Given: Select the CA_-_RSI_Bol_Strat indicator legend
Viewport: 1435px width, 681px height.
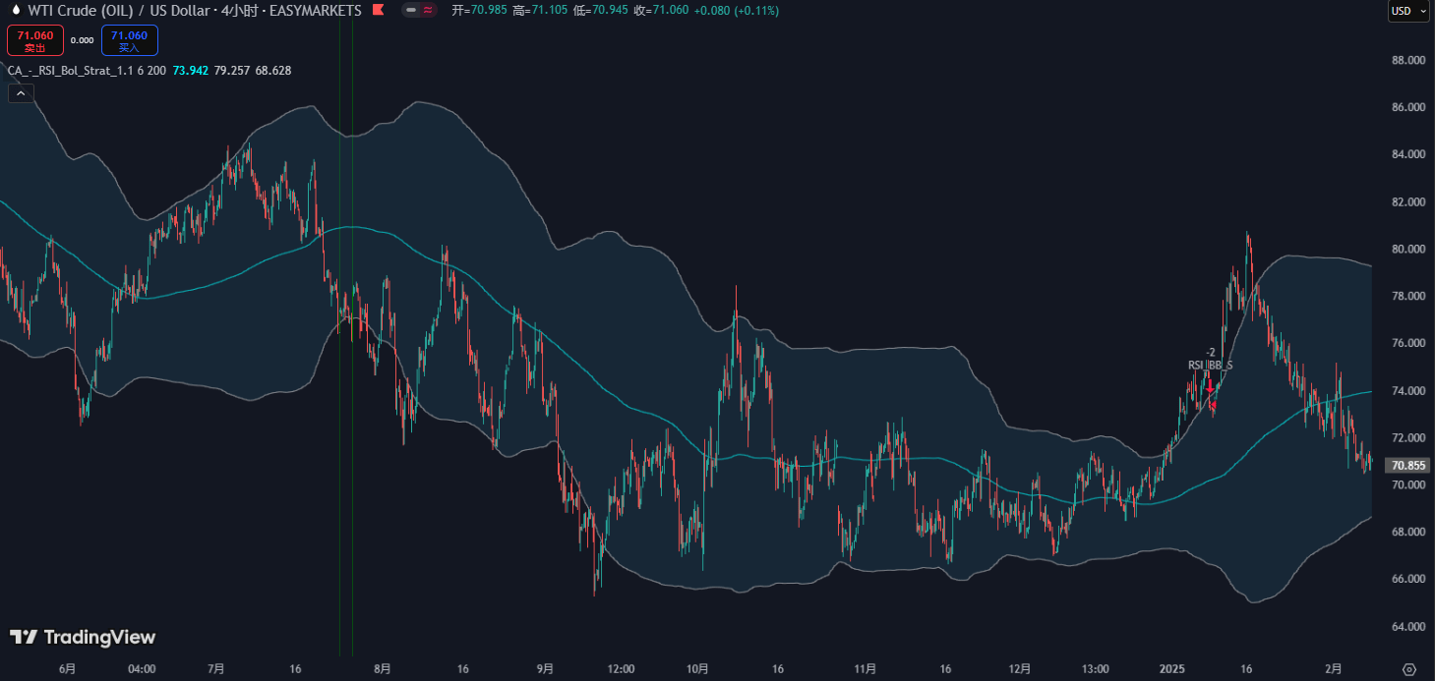Looking at the screenshot, I should click(x=87, y=71).
